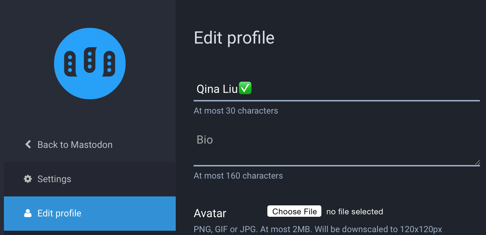
Task: Click the 'Edit profile' page heading
Action: point(234,37)
